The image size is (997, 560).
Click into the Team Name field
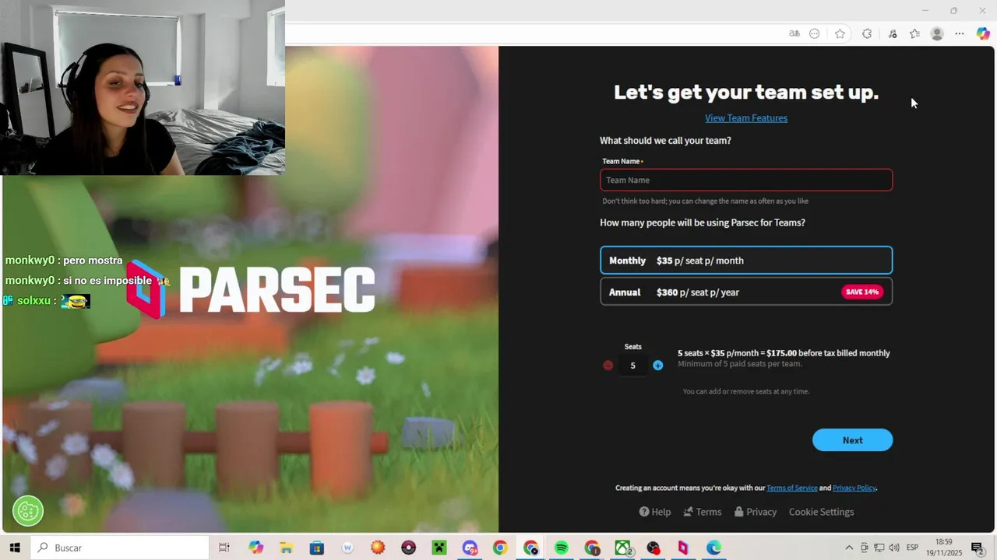[x=746, y=180]
